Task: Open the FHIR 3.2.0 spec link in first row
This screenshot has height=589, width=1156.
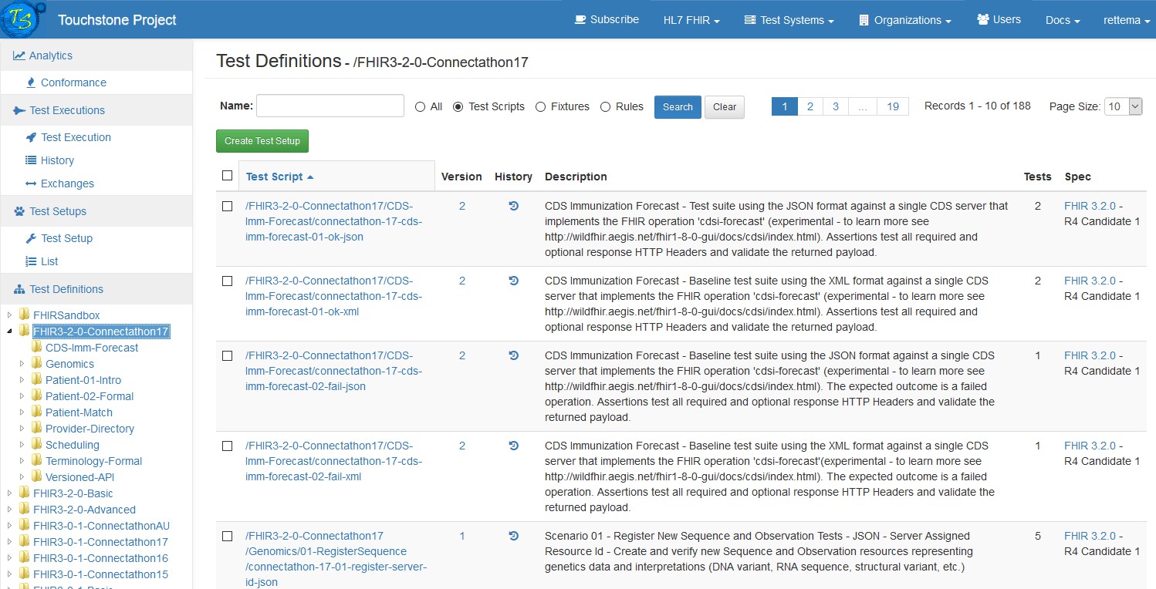Action: pos(1090,206)
